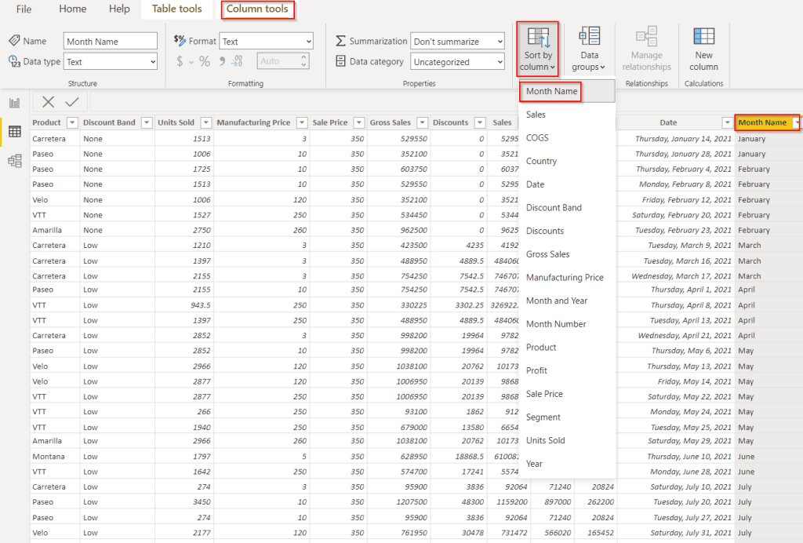Open the Date column filter arrow

(727, 122)
